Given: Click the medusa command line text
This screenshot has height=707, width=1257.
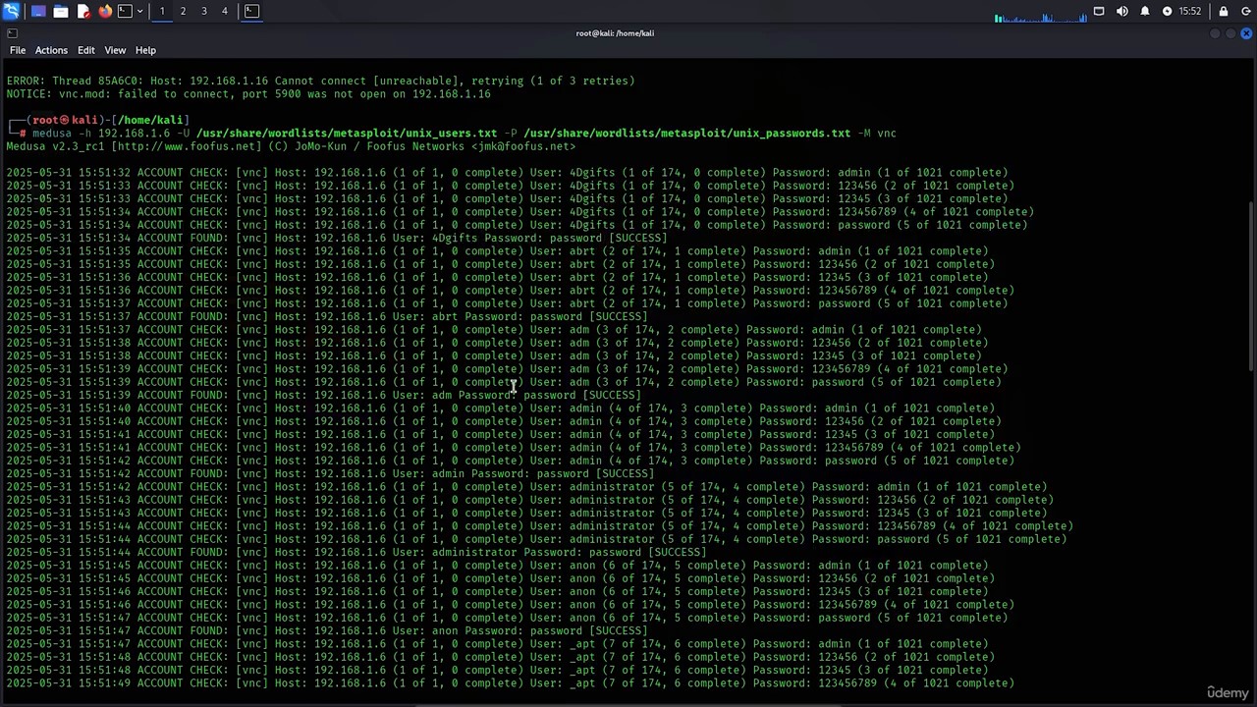Looking at the screenshot, I should [x=464, y=134].
